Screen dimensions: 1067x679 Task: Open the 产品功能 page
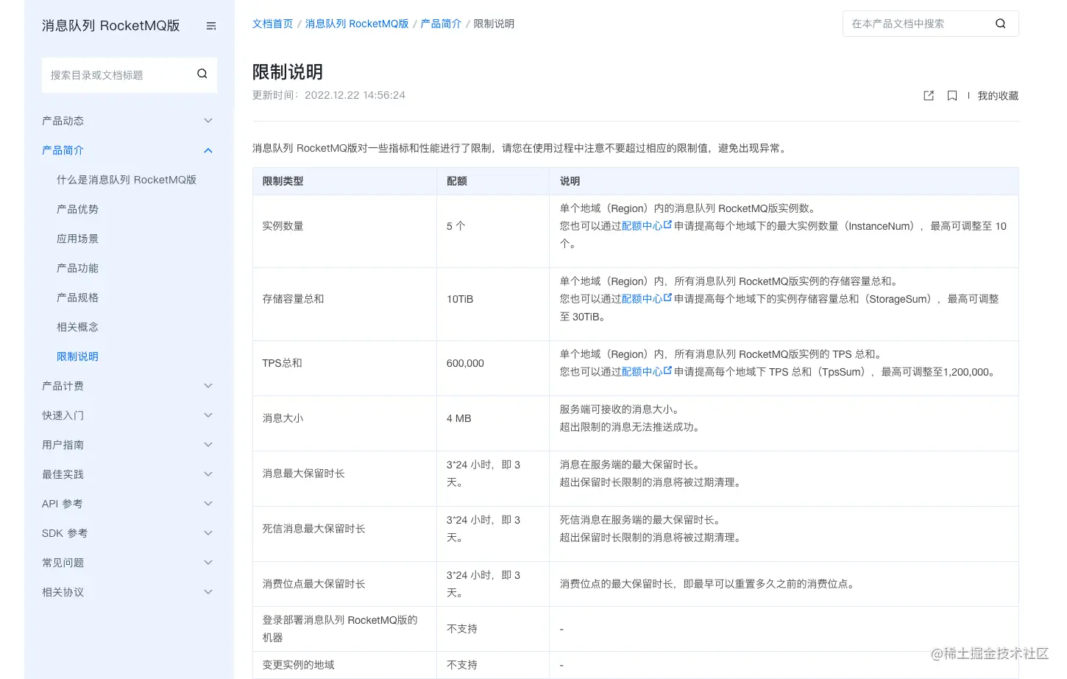[x=77, y=268]
